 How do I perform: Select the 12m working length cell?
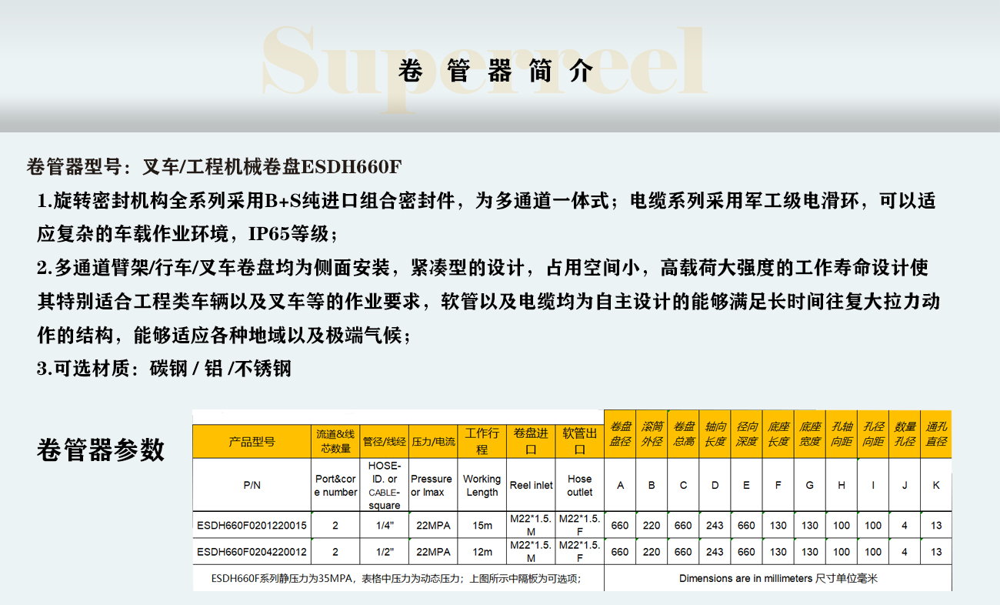[482, 552]
